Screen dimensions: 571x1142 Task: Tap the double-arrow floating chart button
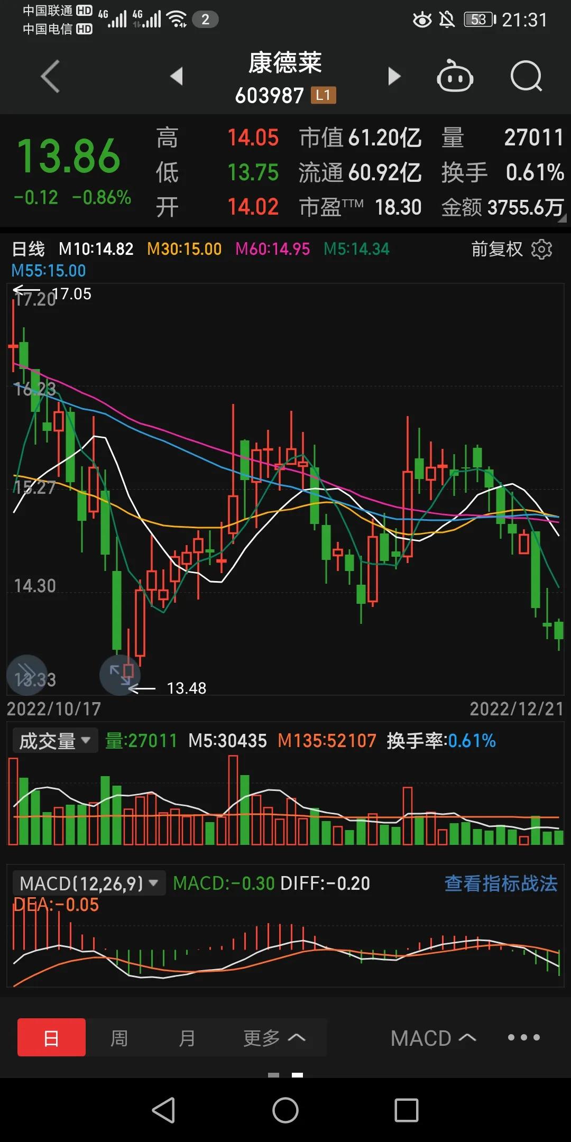click(x=26, y=675)
